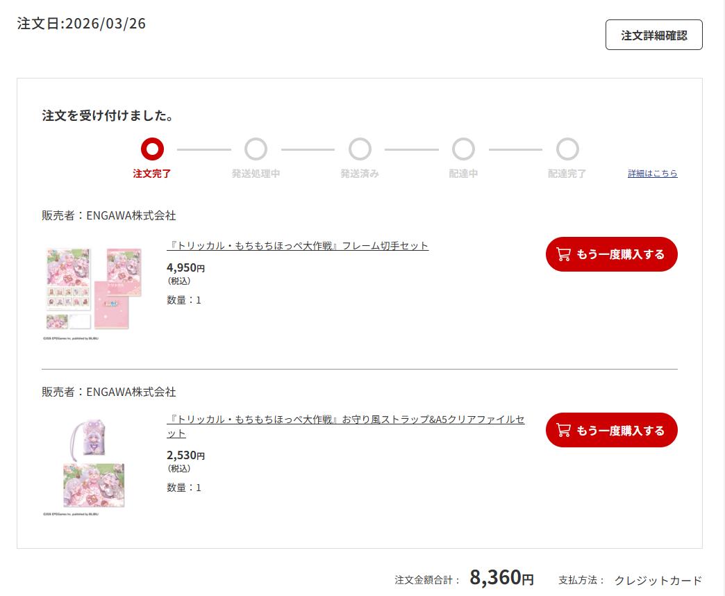725x596 pixels.
Task: Click the お守り風ストラップ product thumbnail
Action: (x=93, y=465)
